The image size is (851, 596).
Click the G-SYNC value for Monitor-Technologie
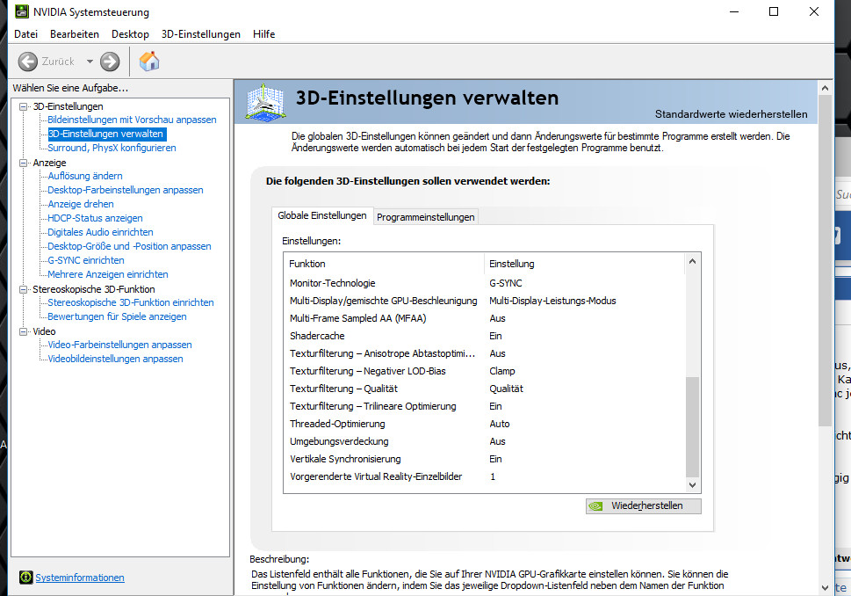[x=505, y=283]
